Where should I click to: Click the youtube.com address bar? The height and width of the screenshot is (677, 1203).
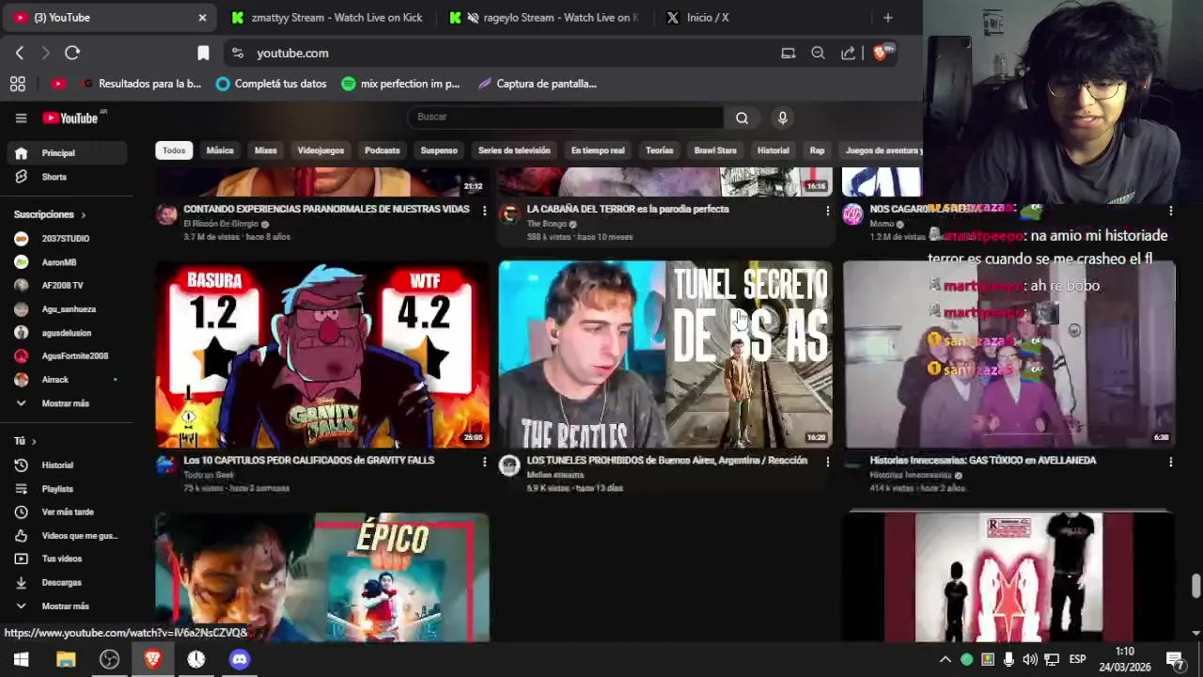[x=508, y=53]
